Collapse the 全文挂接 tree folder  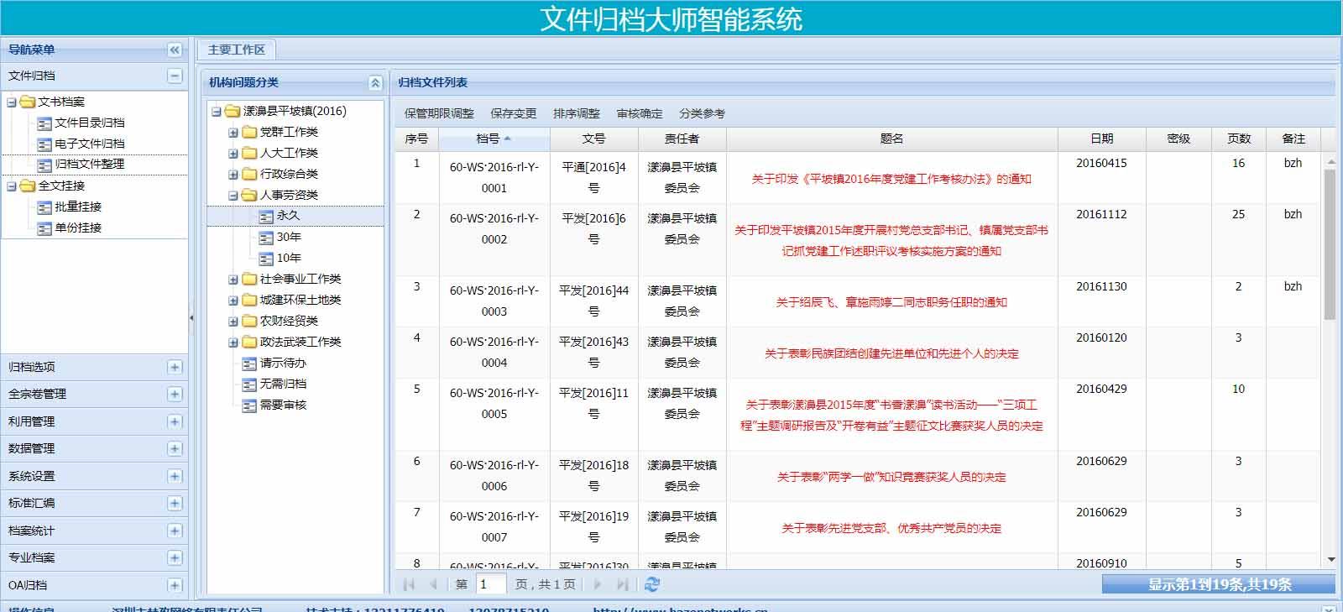coord(12,186)
